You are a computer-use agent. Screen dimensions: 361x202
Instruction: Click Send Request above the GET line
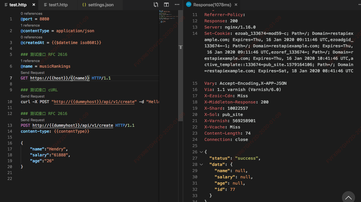click(32, 73)
